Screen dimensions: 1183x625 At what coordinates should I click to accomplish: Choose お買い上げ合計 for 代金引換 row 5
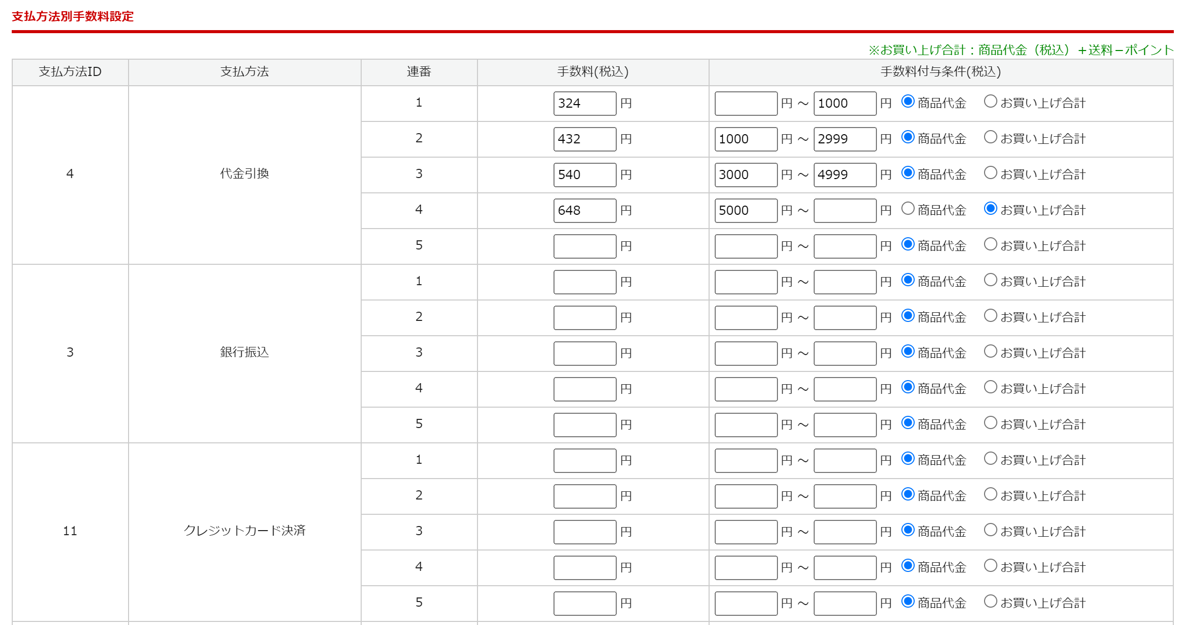coord(990,244)
